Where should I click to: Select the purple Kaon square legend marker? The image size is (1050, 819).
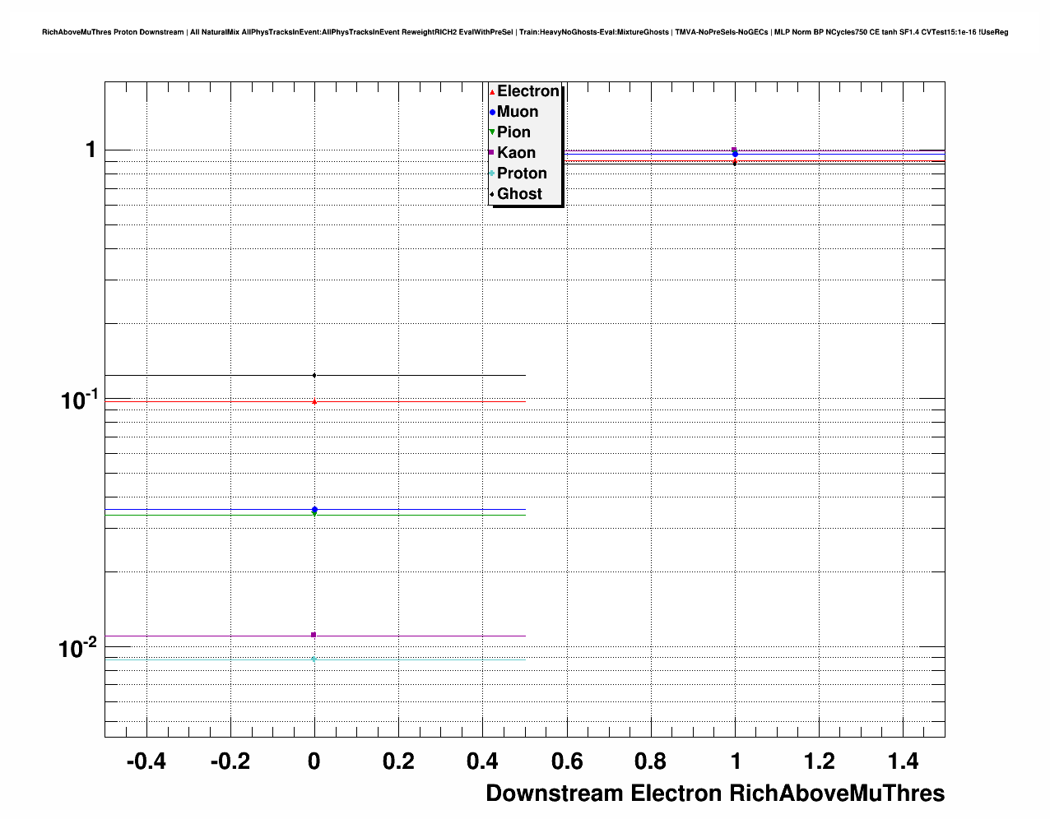491,152
